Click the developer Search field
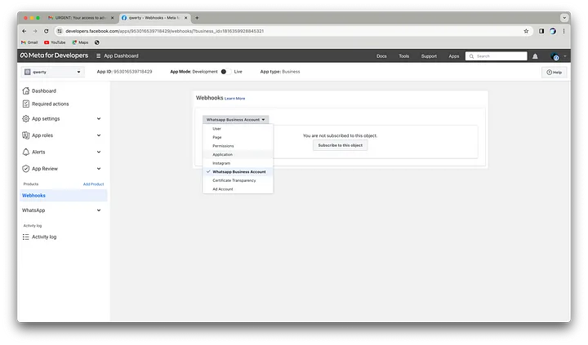588x345 pixels. 497,56
